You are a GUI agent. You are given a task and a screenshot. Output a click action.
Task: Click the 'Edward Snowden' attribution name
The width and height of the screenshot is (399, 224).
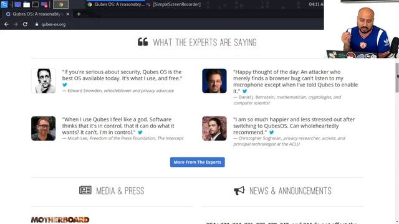85,91
